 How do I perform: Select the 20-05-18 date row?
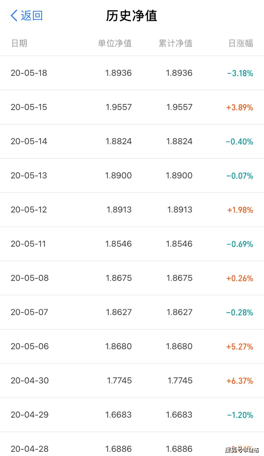point(29,73)
